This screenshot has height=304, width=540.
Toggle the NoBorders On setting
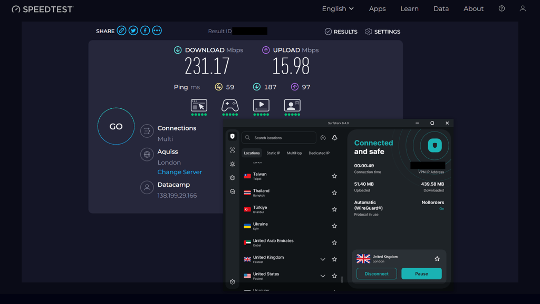coord(441,209)
